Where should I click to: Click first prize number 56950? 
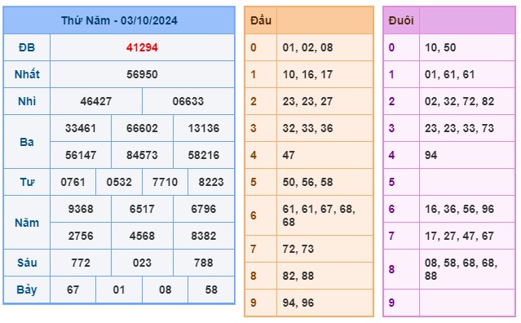(x=142, y=74)
